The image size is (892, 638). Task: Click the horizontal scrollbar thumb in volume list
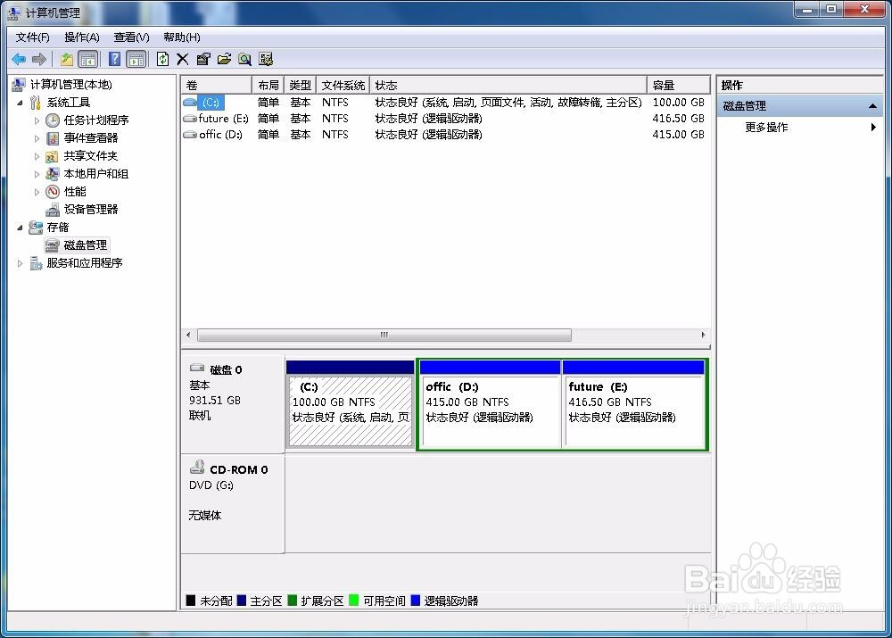384,335
